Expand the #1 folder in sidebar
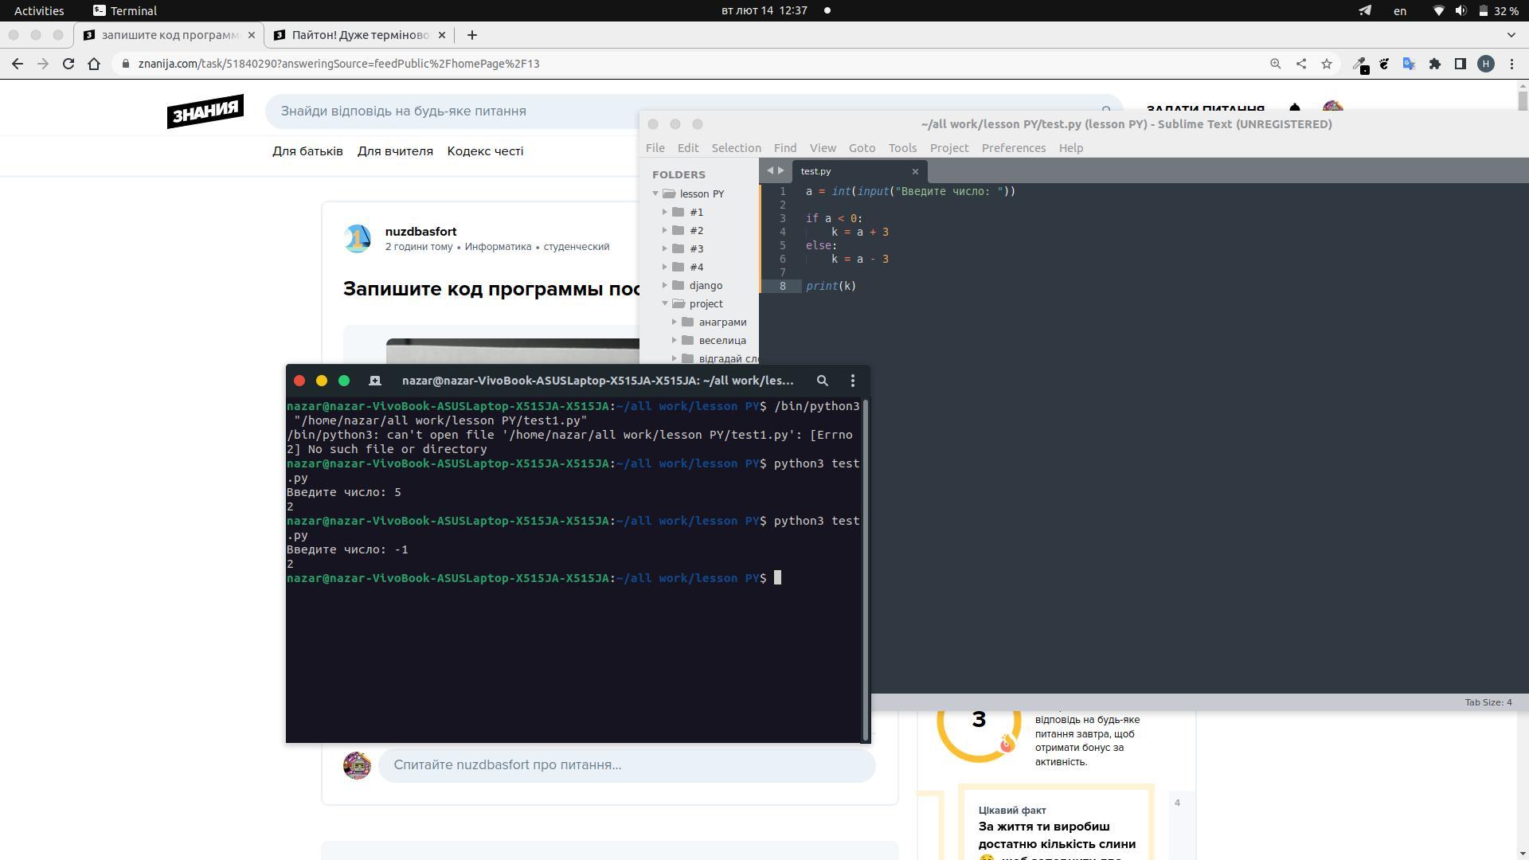 665,212
